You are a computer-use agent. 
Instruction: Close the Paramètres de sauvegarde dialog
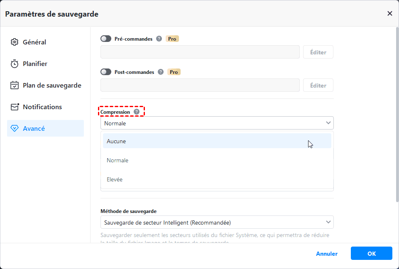[389, 13]
